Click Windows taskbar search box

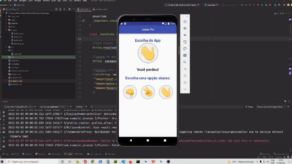point(33,162)
